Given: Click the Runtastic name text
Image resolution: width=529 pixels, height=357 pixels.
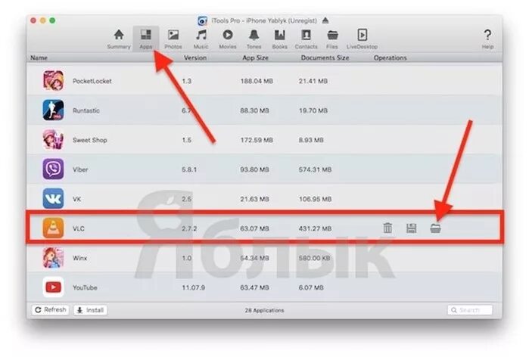Looking at the screenshot, I should (86, 110).
